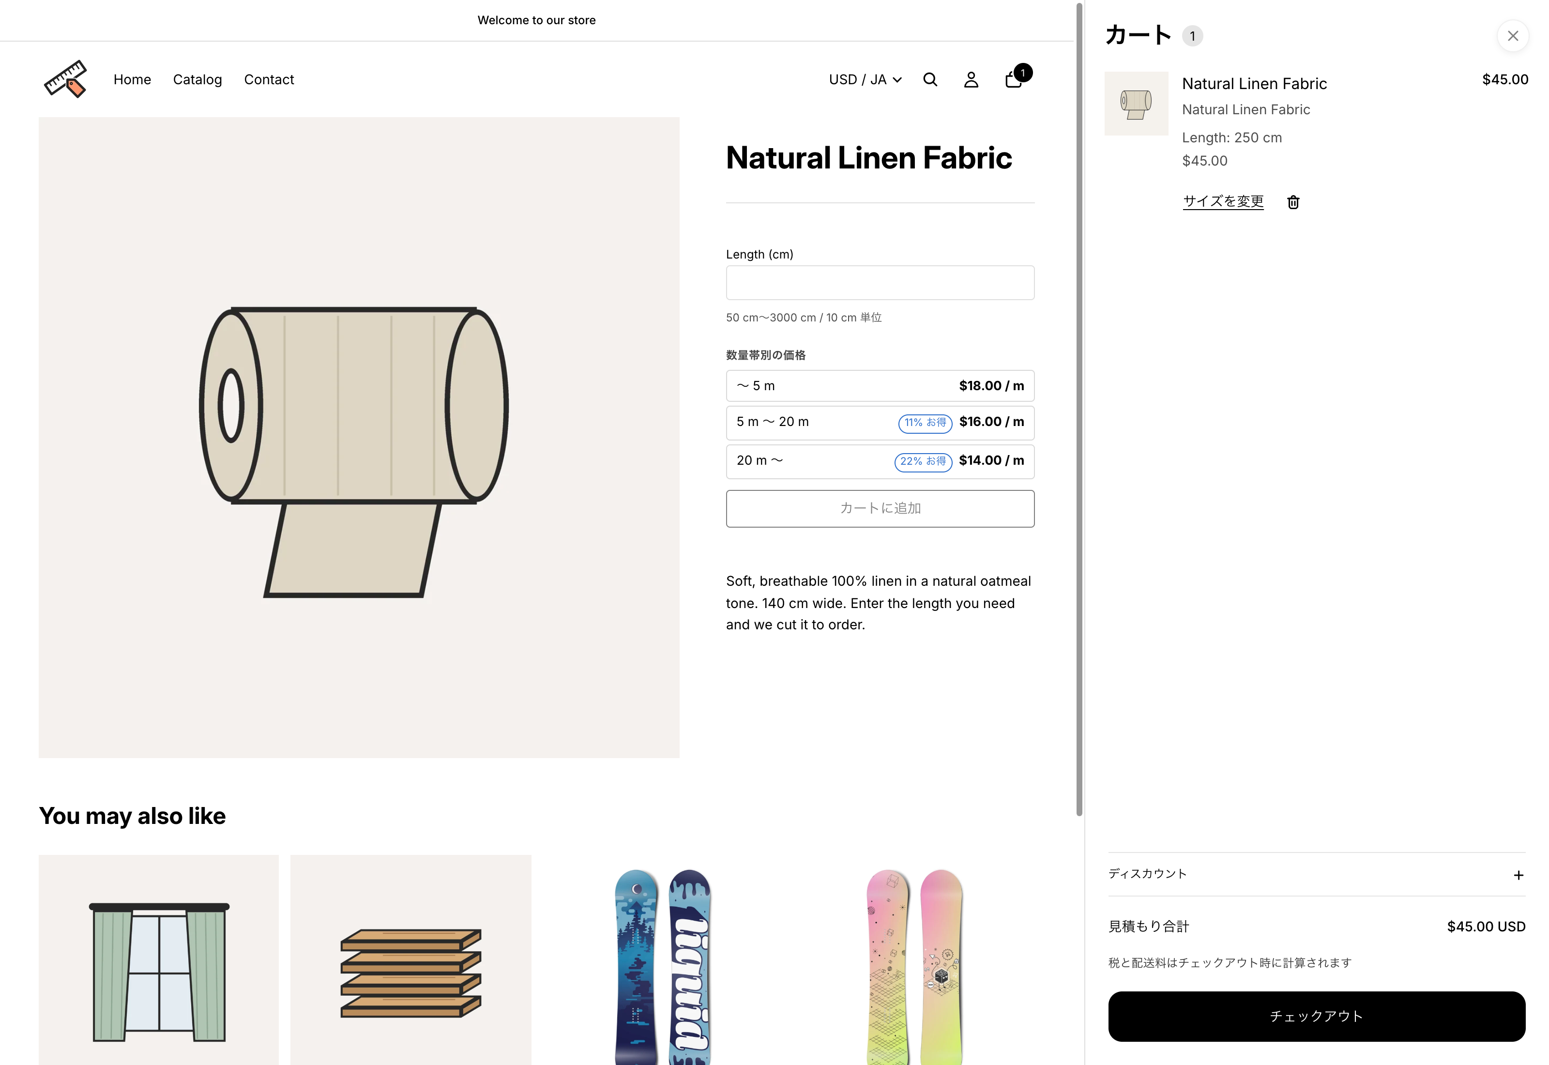
Task: Click the サイズを変更 link
Action: coord(1223,201)
